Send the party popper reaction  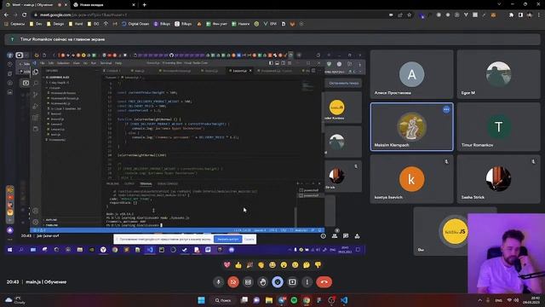pyautogui.click(x=250, y=265)
